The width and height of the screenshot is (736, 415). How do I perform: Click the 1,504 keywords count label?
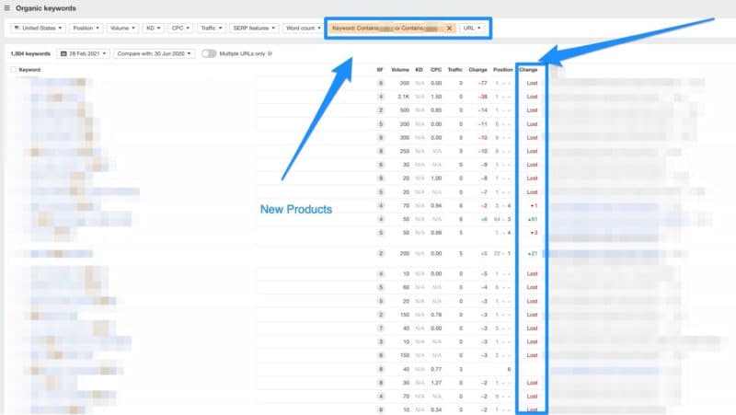pyautogui.click(x=30, y=53)
